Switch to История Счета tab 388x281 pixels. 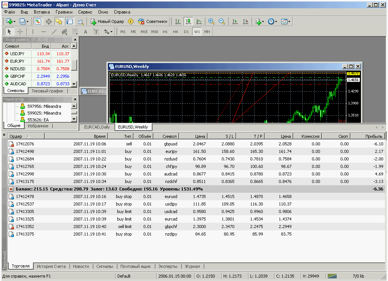pos(51,266)
